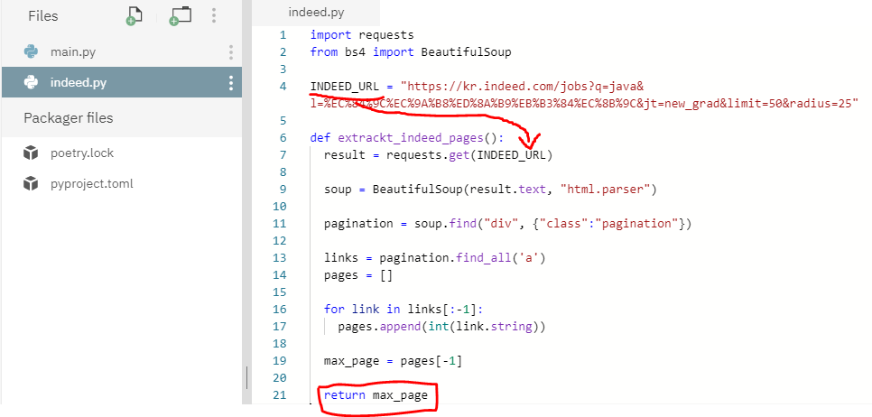Viewport: 872px width, 417px height.
Task: Click 'return max_page' on line 21
Action: [x=376, y=395]
